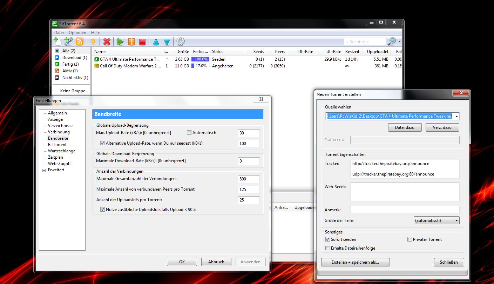
Task: Sort torrents by the UL-Rate column header
Action: tap(329, 52)
